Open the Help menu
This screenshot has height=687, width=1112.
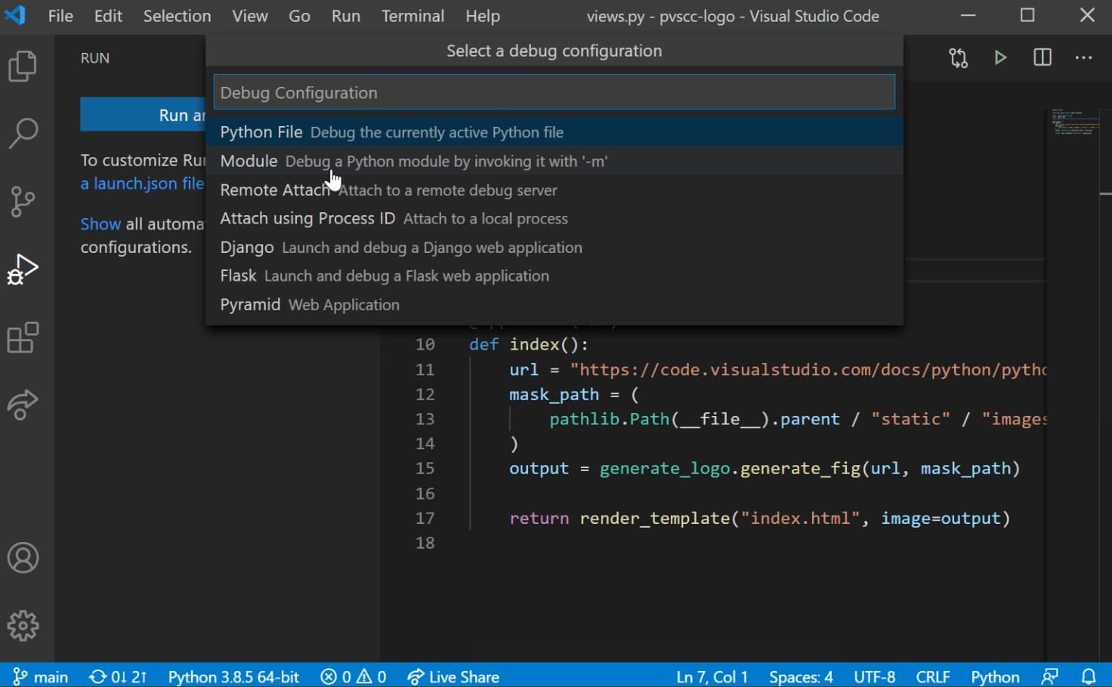tap(483, 16)
